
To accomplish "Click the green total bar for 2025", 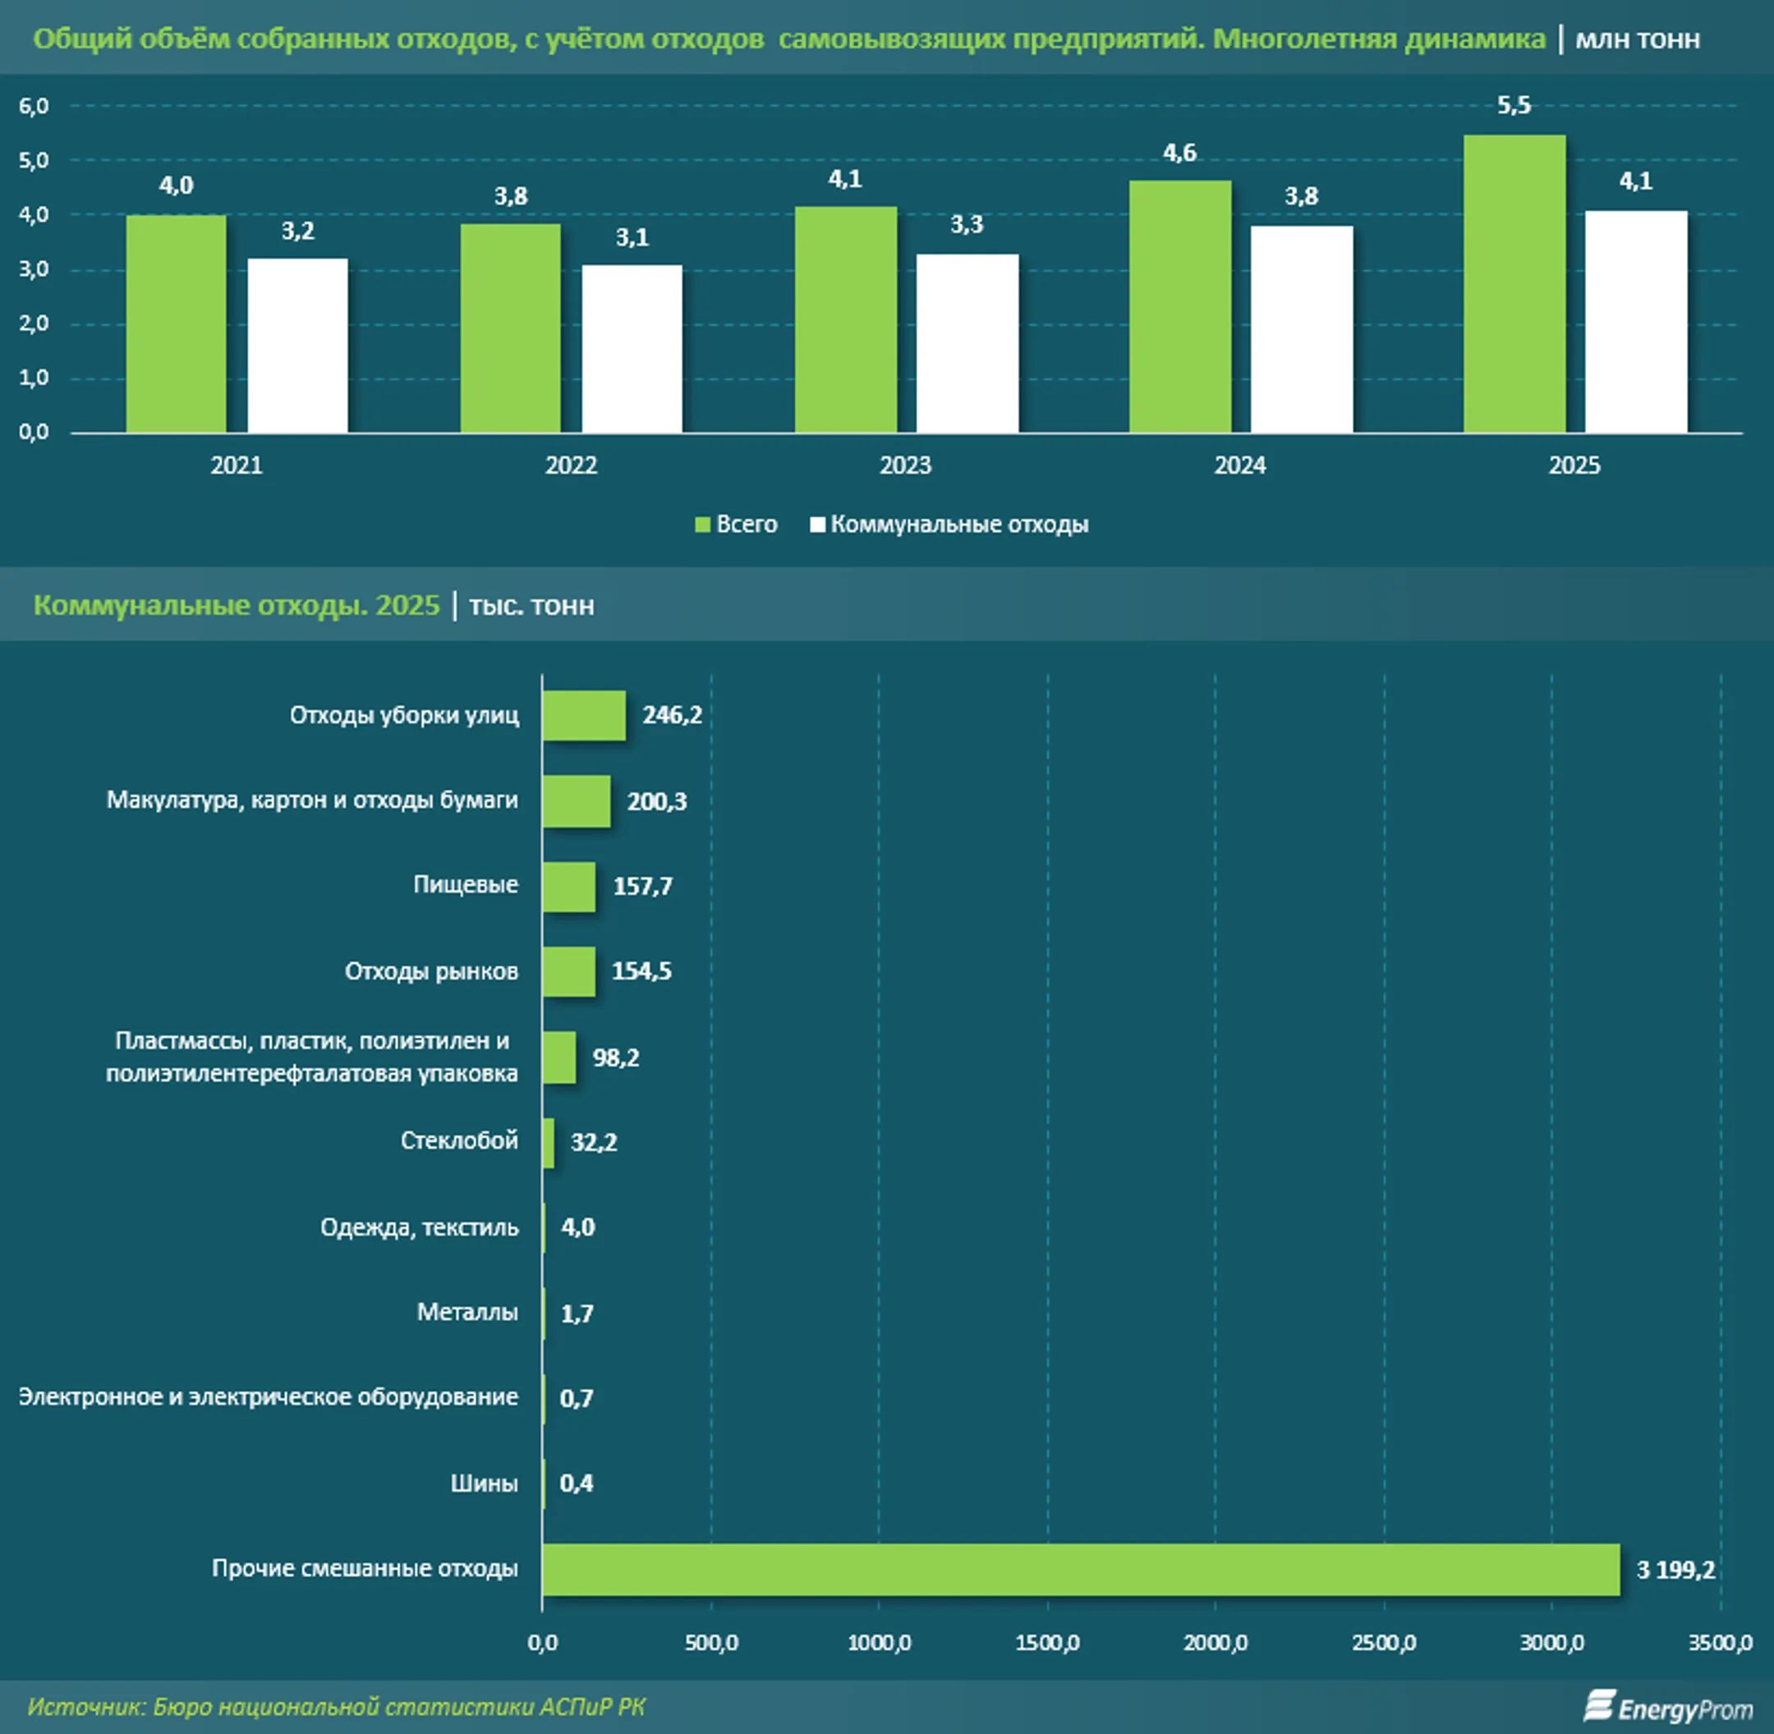I will [1514, 284].
